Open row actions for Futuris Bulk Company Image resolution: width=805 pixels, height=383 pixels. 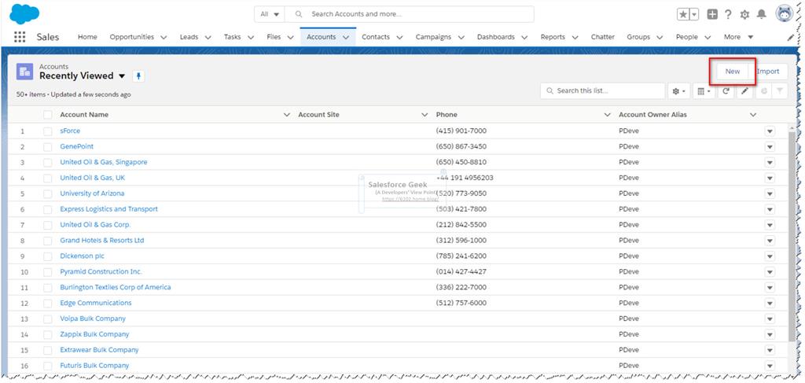(770, 366)
